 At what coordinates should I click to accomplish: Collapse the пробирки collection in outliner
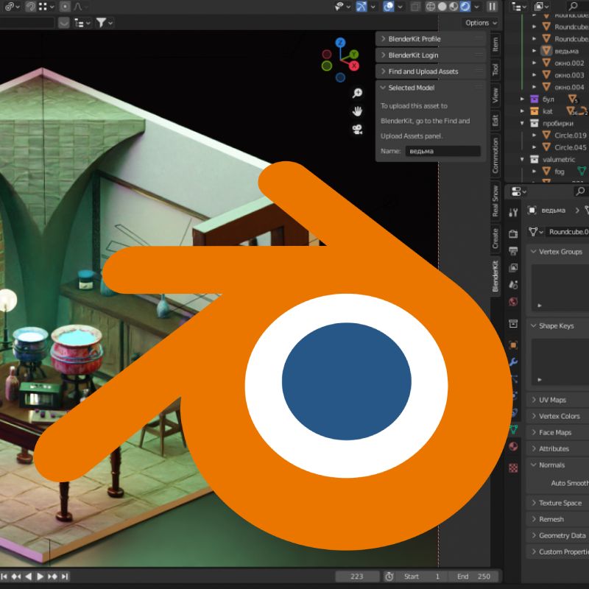pos(522,123)
